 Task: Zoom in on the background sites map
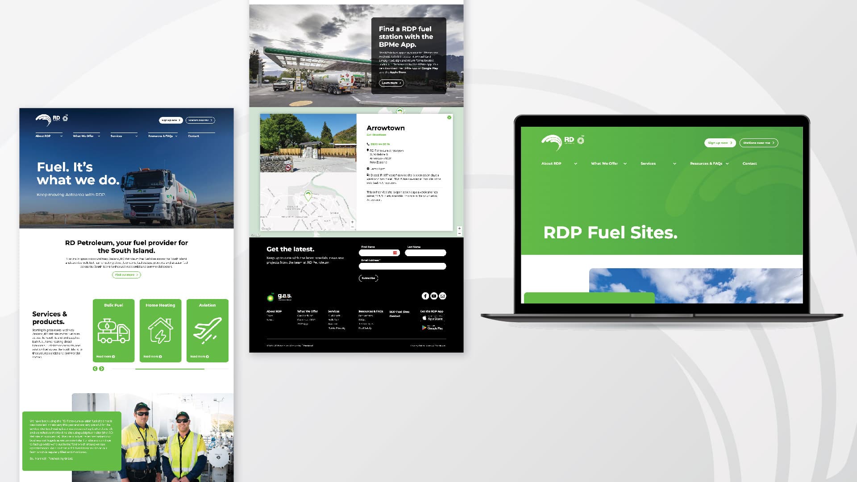point(459,229)
